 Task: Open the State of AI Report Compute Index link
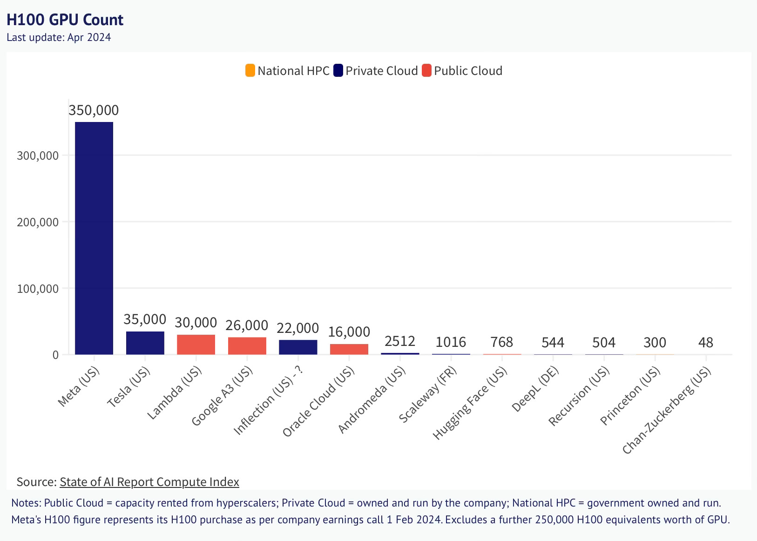tap(149, 482)
